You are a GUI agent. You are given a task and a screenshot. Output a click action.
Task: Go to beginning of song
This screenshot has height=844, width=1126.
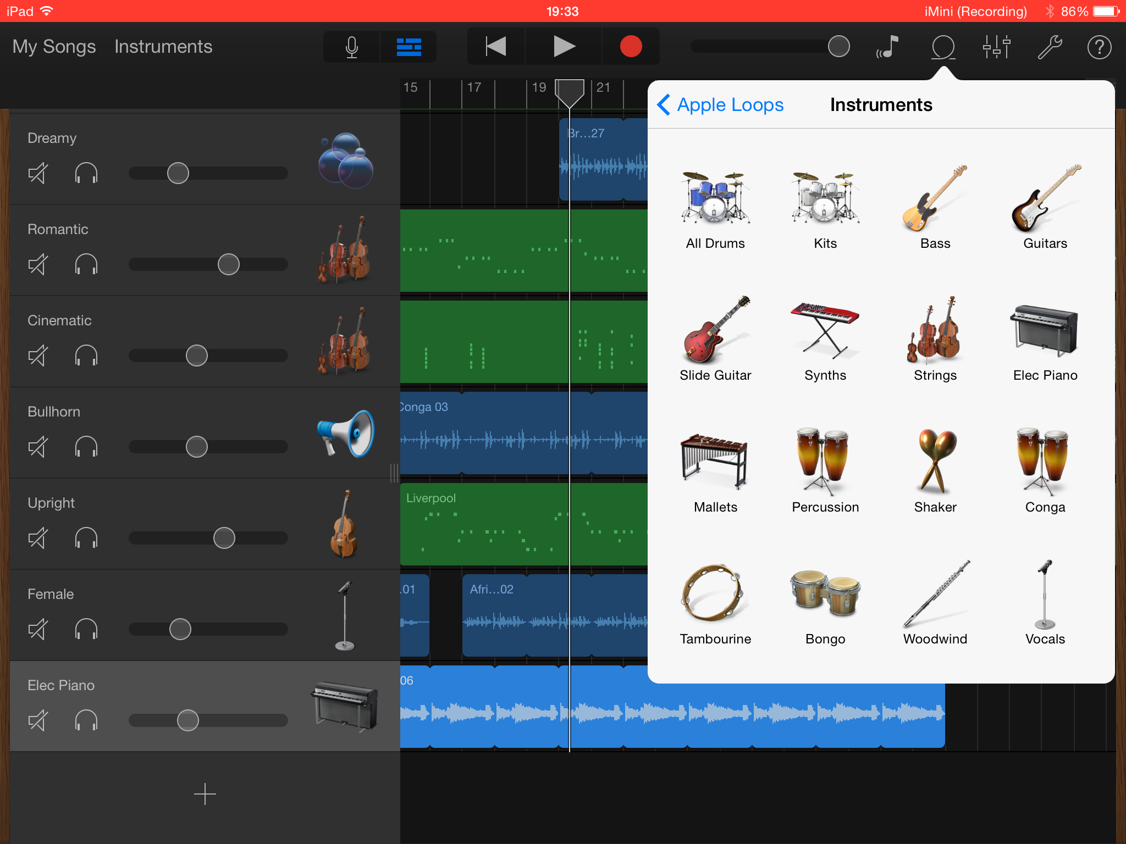pyautogui.click(x=496, y=46)
